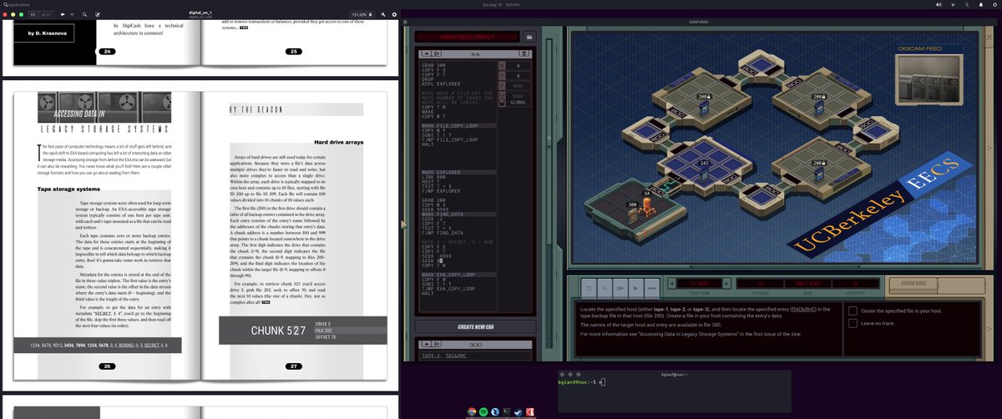
Task: Check the 'Leave no trace' goal
Action: (x=853, y=322)
